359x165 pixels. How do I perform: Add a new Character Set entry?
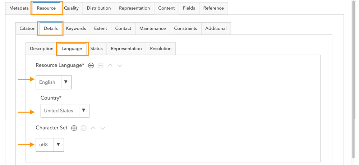(x=74, y=128)
